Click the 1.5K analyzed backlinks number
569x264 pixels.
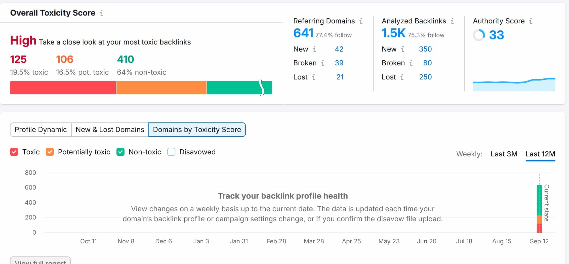[394, 33]
